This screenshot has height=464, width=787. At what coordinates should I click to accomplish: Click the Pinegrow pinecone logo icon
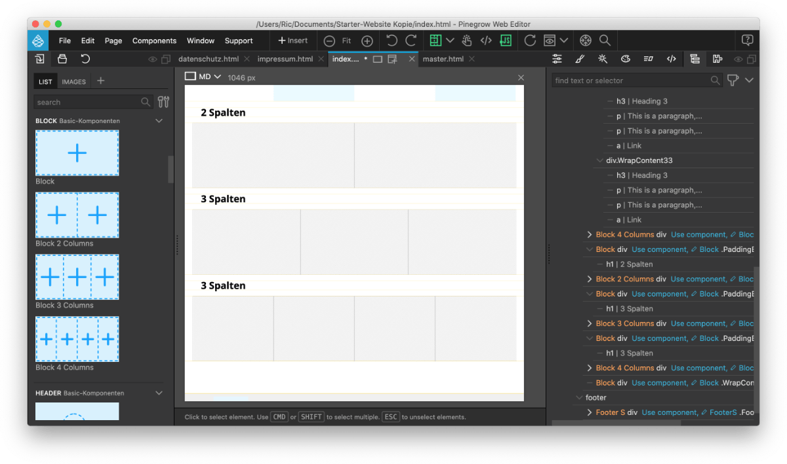pyautogui.click(x=38, y=41)
